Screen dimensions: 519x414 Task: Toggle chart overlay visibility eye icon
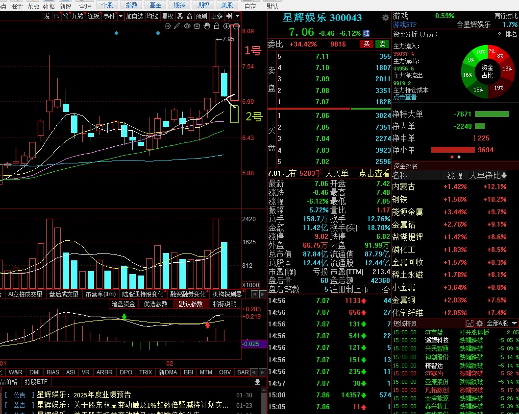tap(187, 26)
